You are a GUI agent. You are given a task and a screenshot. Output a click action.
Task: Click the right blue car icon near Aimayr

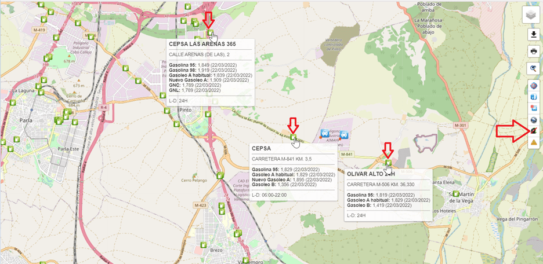(343, 134)
